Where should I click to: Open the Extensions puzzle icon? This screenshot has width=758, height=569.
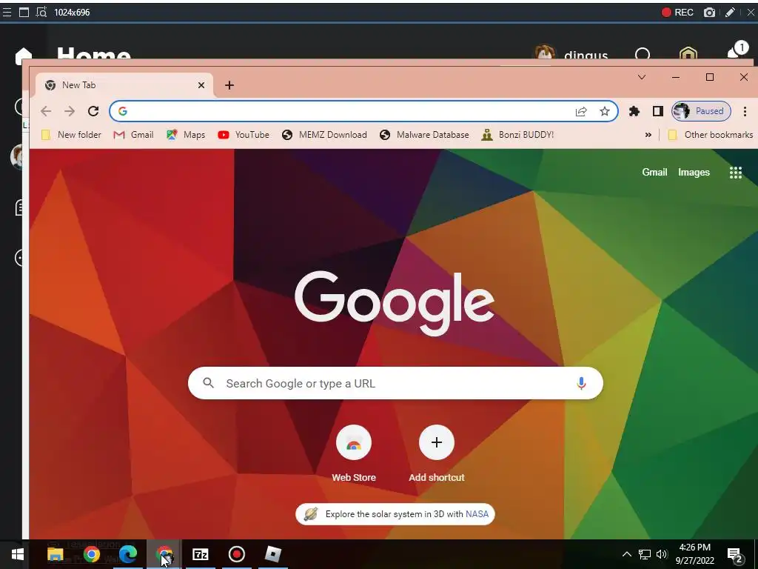tap(634, 111)
